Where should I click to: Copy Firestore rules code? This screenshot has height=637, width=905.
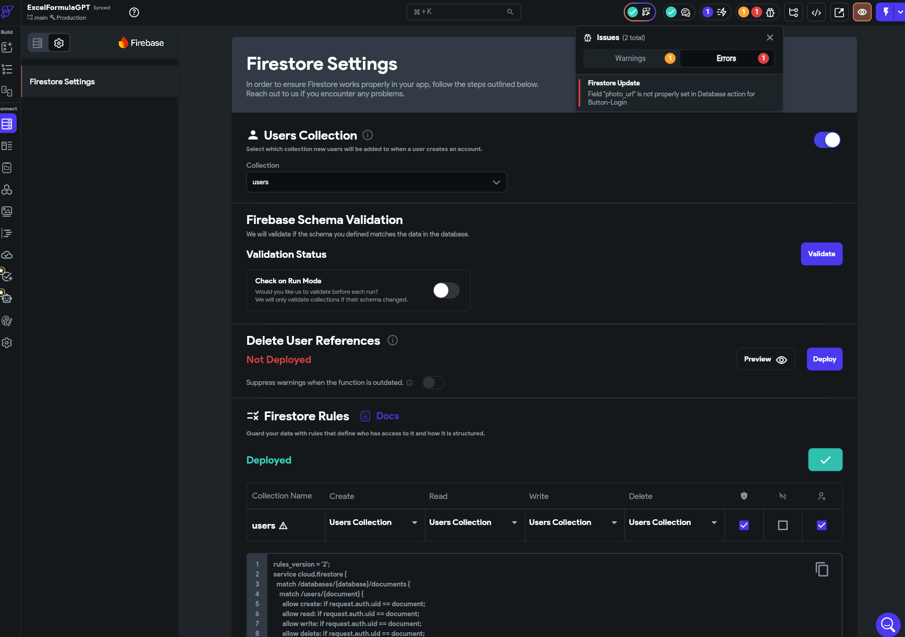coord(822,569)
